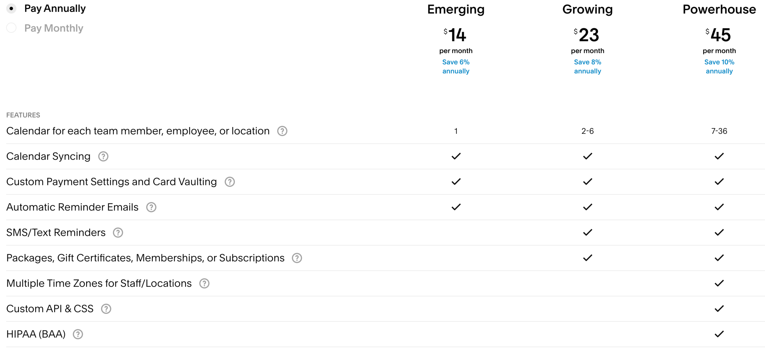
Task: Click the SMS/Text Reminders question mark icon
Action: pos(118,233)
